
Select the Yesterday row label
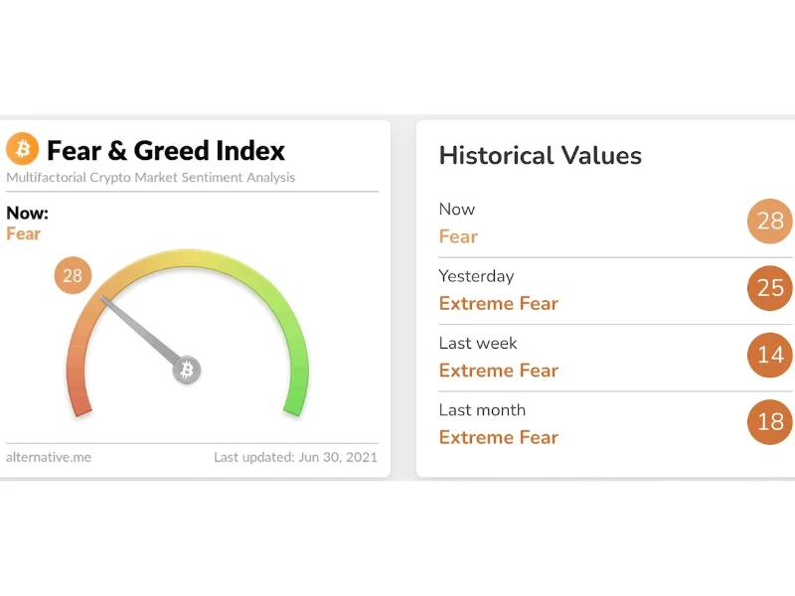(x=476, y=276)
